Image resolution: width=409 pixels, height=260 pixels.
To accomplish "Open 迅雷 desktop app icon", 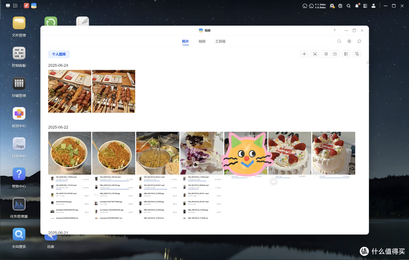I will (x=51, y=237).
